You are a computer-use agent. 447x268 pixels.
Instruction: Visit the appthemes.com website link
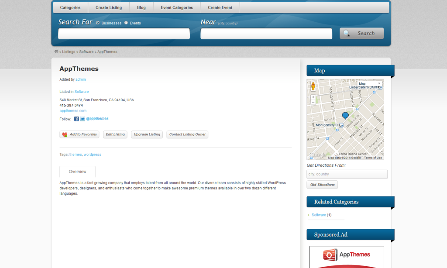pyautogui.click(x=73, y=110)
